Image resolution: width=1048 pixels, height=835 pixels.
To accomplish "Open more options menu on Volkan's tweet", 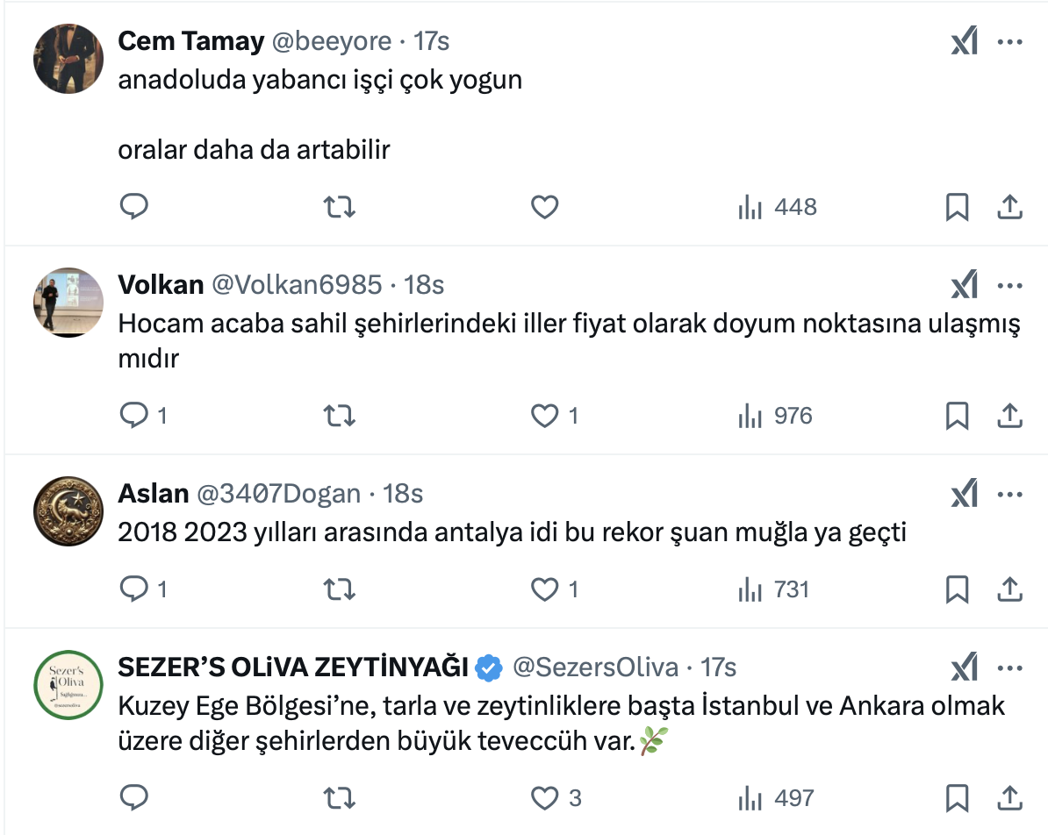I will (x=1011, y=285).
